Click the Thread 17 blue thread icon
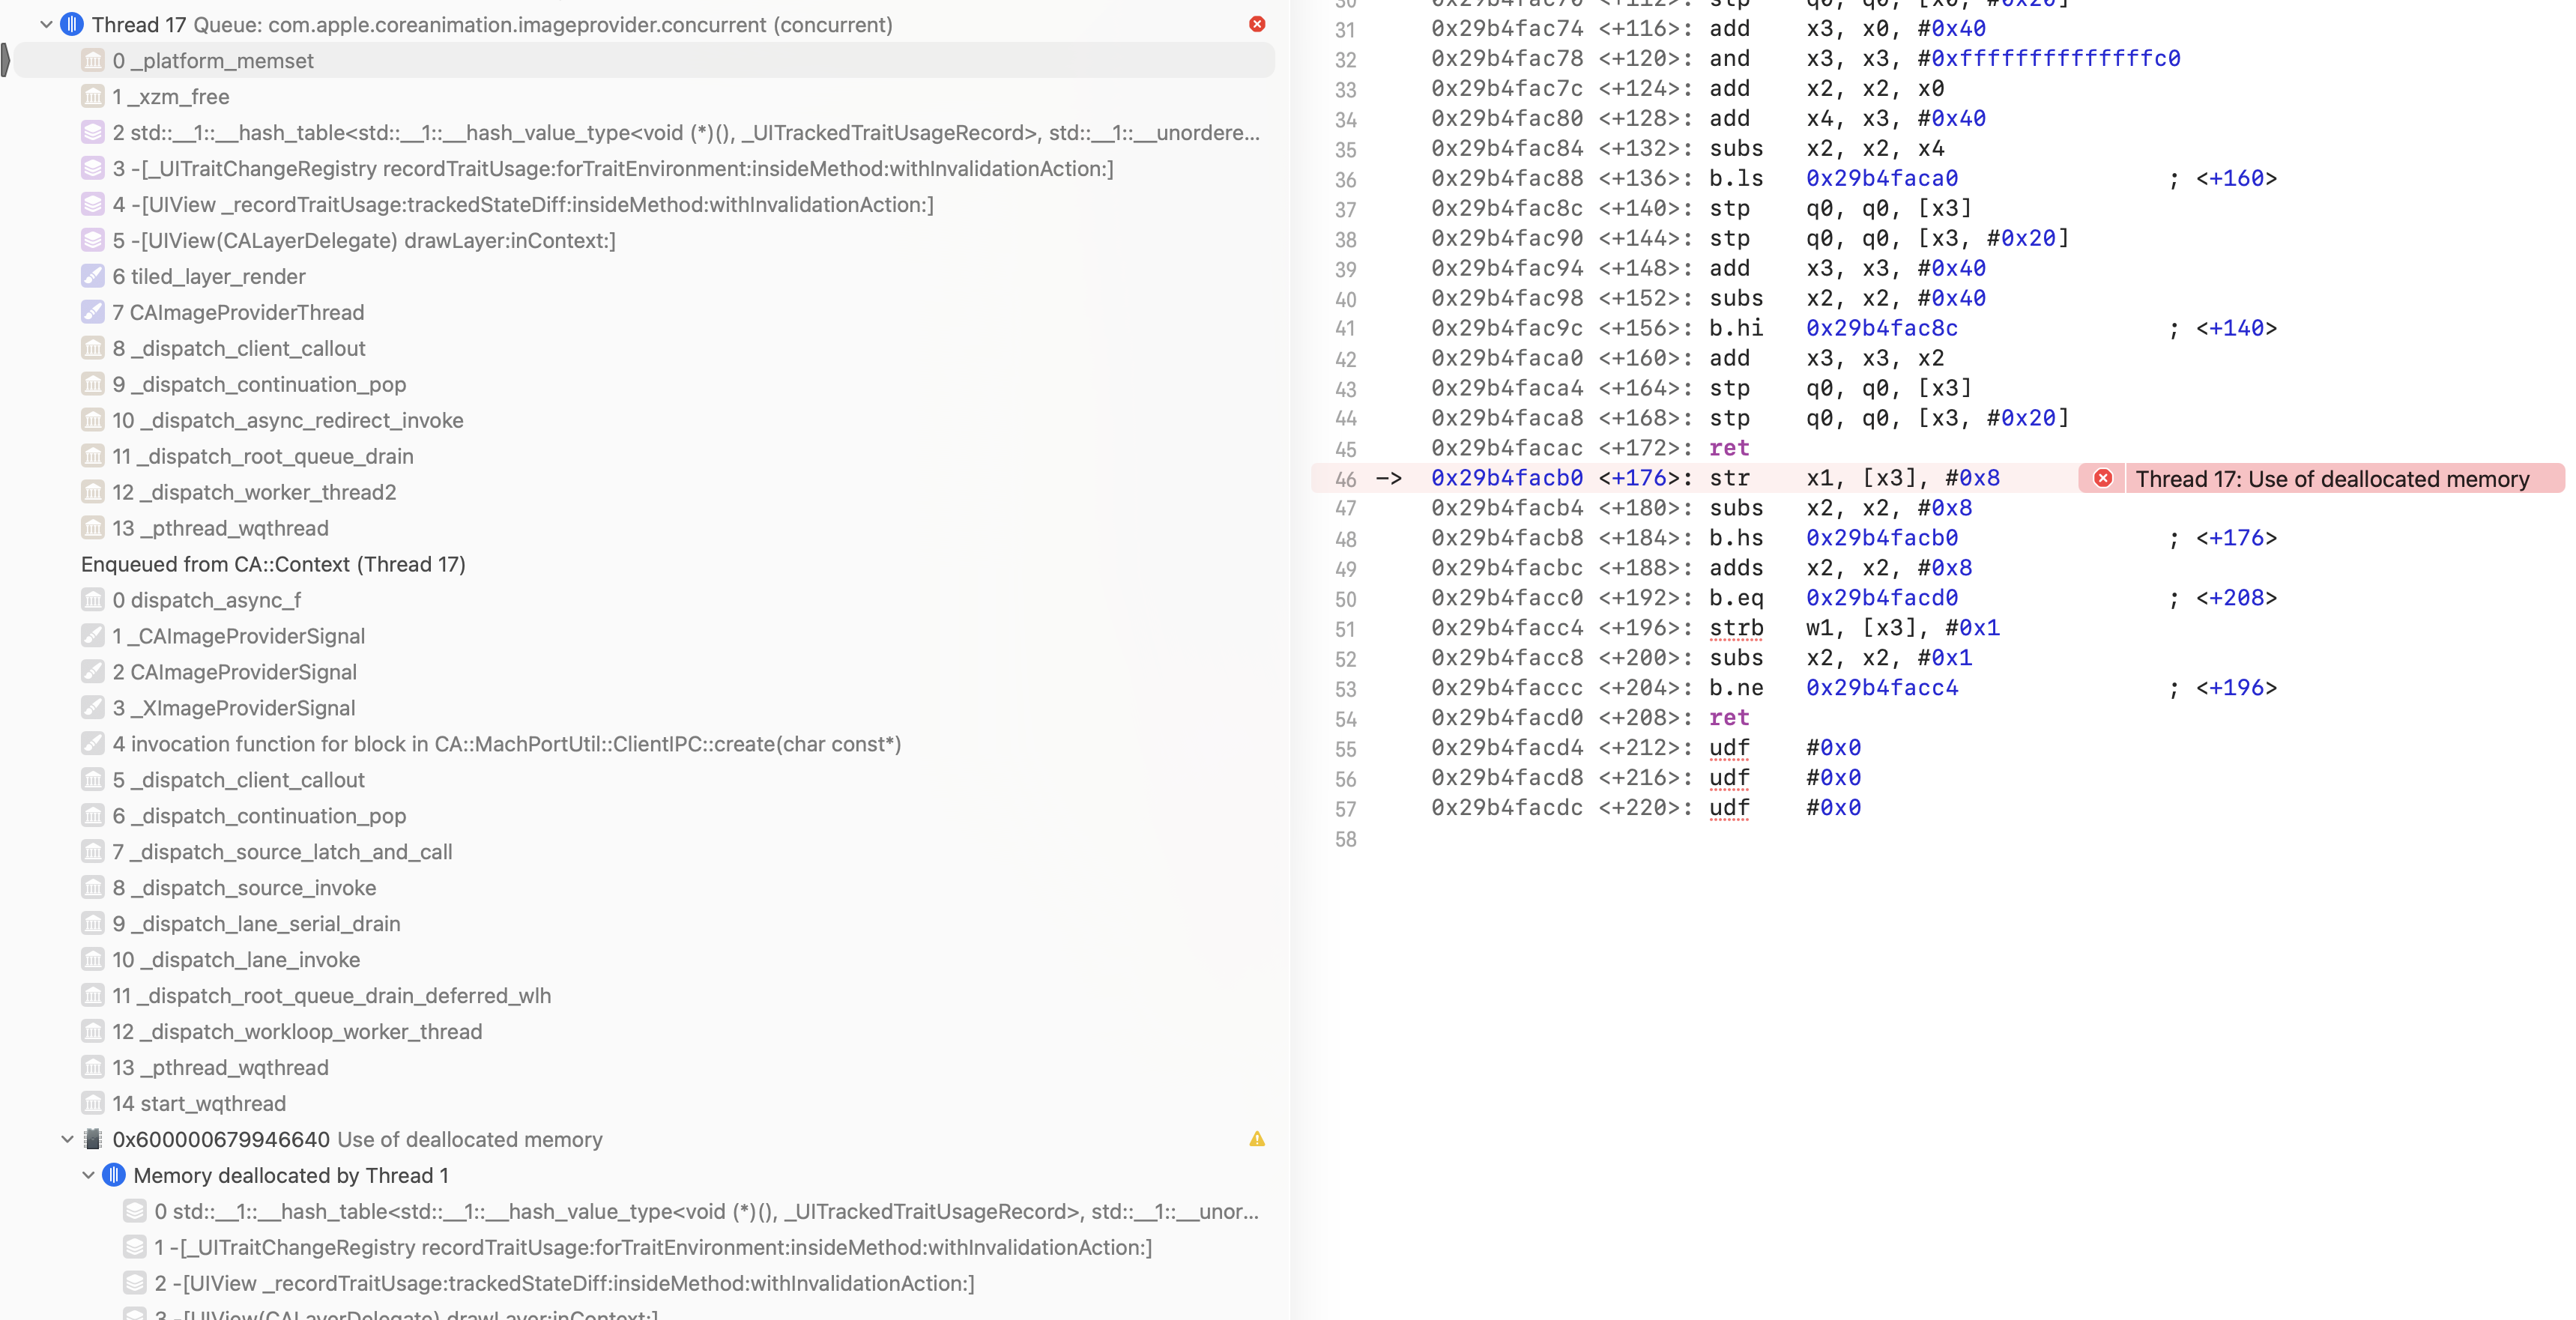This screenshot has height=1320, width=2576. pyautogui.click(x=72, y=24)
